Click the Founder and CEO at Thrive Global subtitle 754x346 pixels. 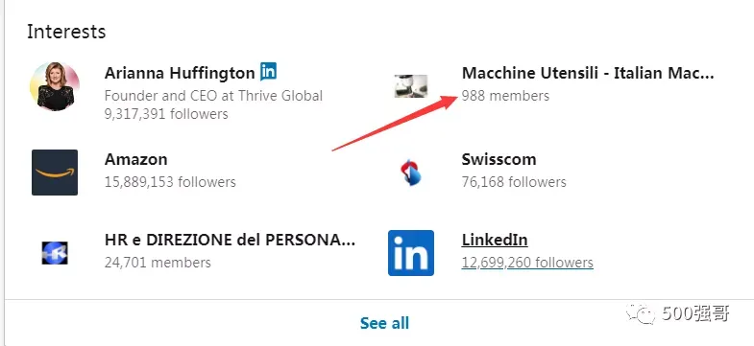click(213, 96)
